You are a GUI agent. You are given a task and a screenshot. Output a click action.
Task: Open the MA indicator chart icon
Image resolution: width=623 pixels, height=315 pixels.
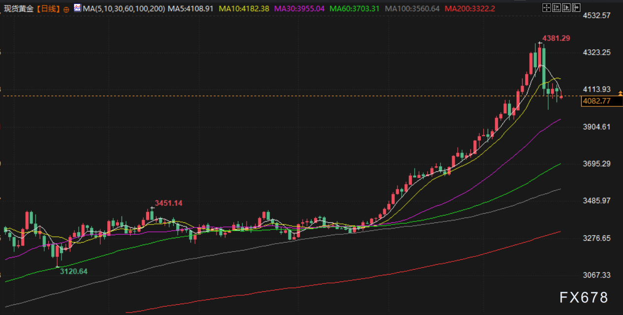tap(78, 8)
